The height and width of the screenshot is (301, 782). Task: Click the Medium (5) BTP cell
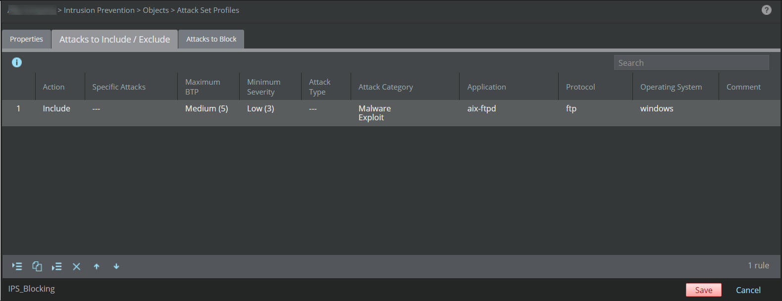[x=207, y=108]
